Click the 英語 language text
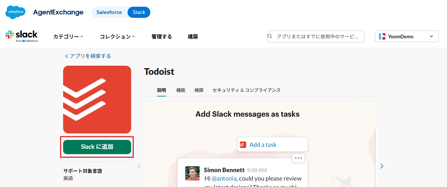The width and height of the screenshot is (447, 187). coord(68,178)
